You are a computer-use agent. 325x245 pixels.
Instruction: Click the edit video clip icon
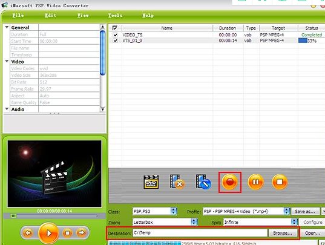click(x=203, y=181)
